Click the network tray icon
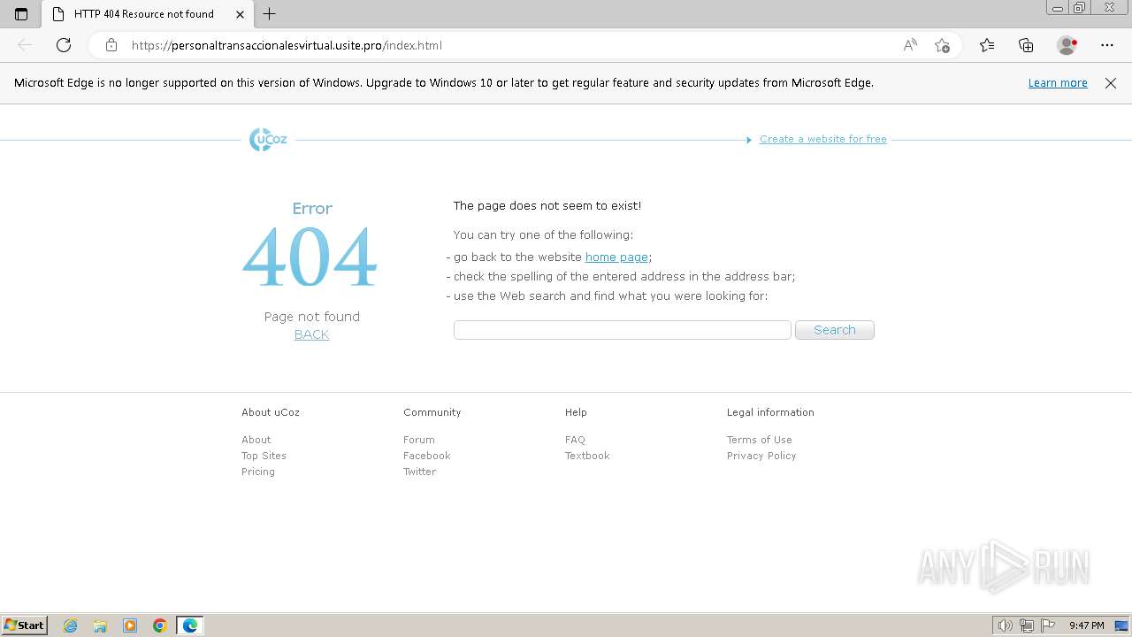1132x637 pixels. (x=1027, y=625)
